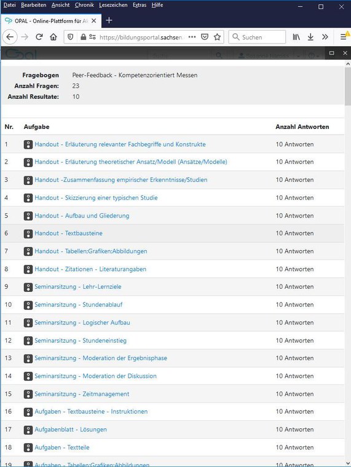Screen dimensions: 351x467
Task: Save page to Pocket icon
Action: [x=205, y=37]
